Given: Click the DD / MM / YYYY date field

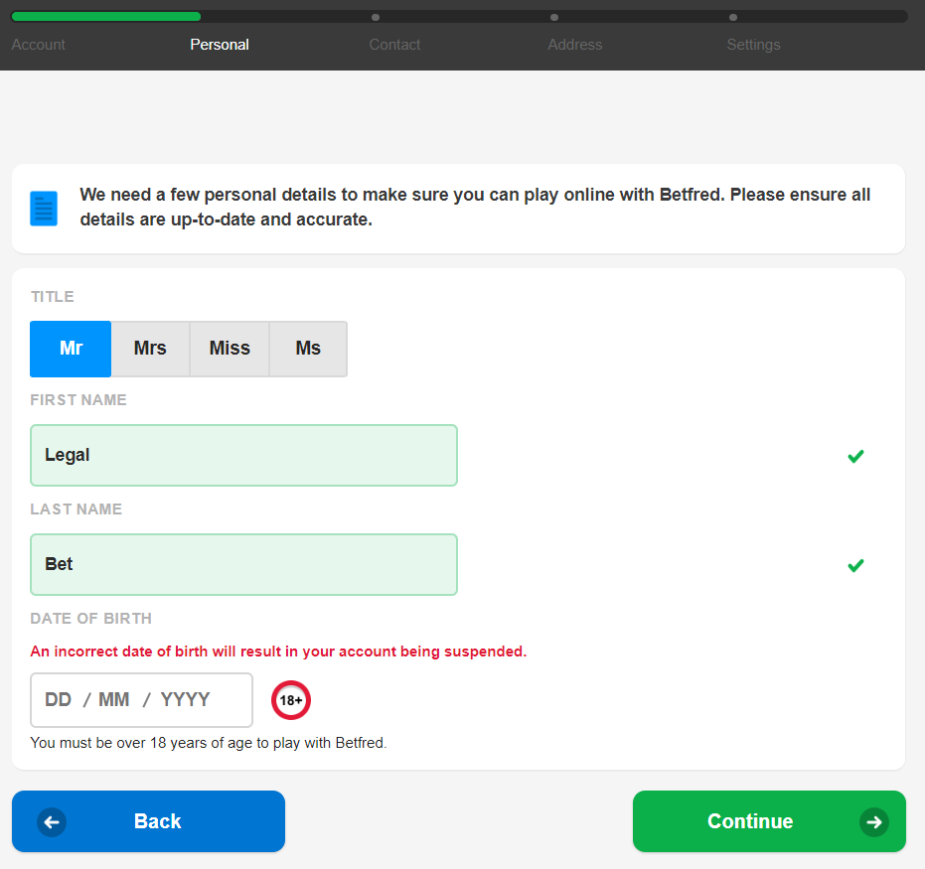Looking at the screenshot, I should (141, 700).
